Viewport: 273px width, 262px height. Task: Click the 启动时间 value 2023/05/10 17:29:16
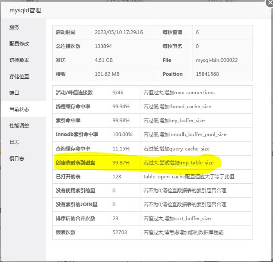pyautogui.click(x=119, y=32)
